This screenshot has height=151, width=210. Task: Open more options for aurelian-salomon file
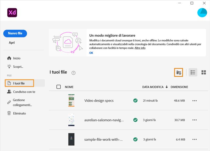pos(195,120)
